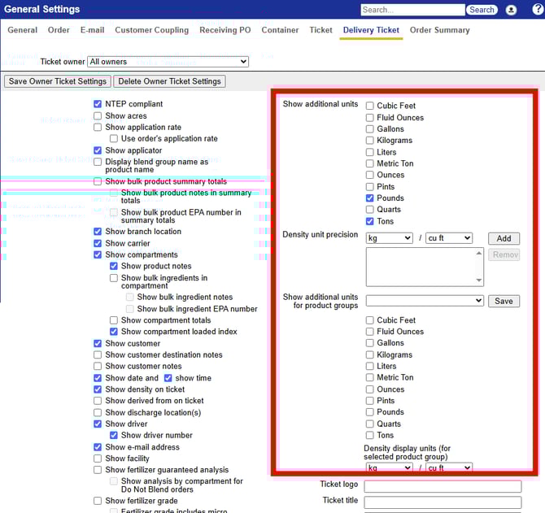Screen dimensions: 545x513
Task: Enable the Show acres checkbox
Action: pos(98,116)
